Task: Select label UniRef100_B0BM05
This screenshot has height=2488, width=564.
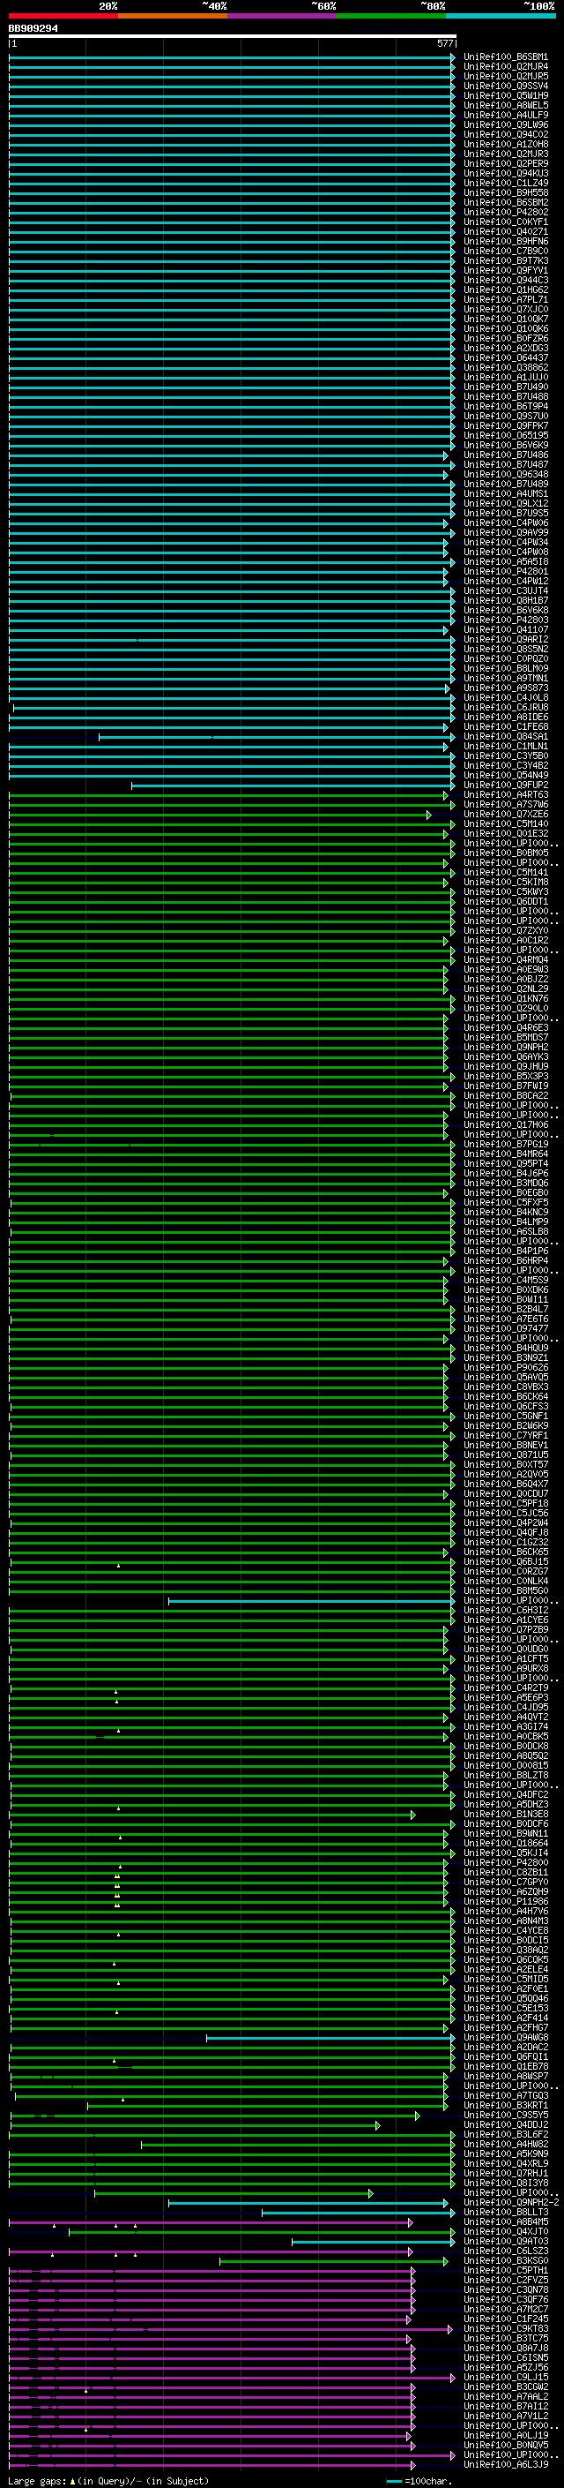Action: [x=506, y=853]
